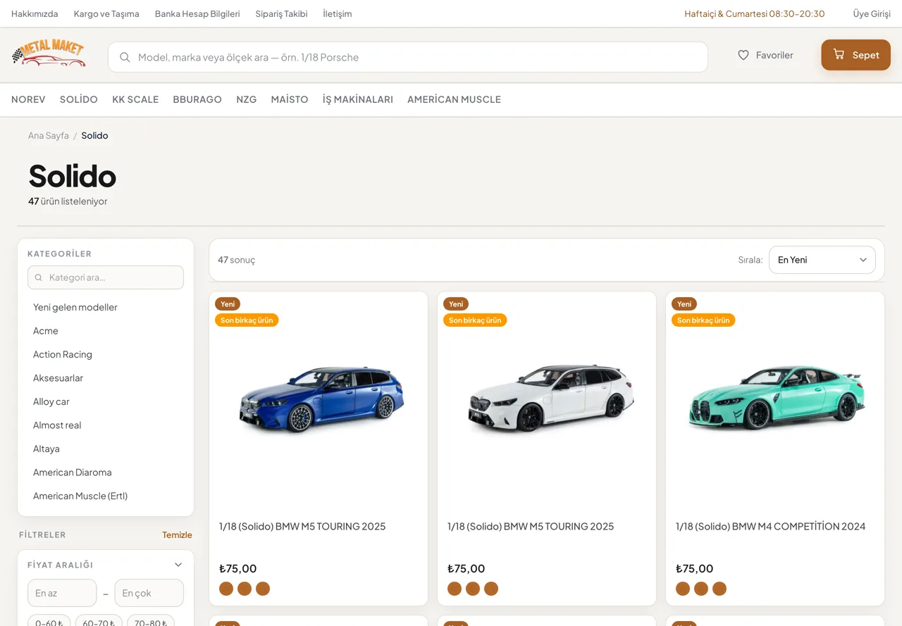Open Favoriler with the heart icon
Screen dimensions: 902x626
(x=765, y=55)
